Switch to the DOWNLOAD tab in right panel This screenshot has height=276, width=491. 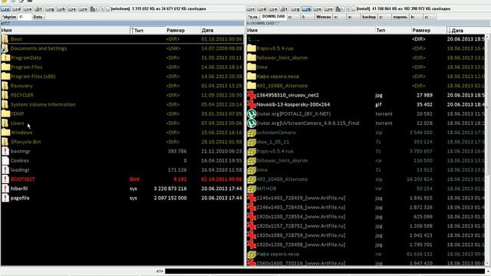click(273, 17)
